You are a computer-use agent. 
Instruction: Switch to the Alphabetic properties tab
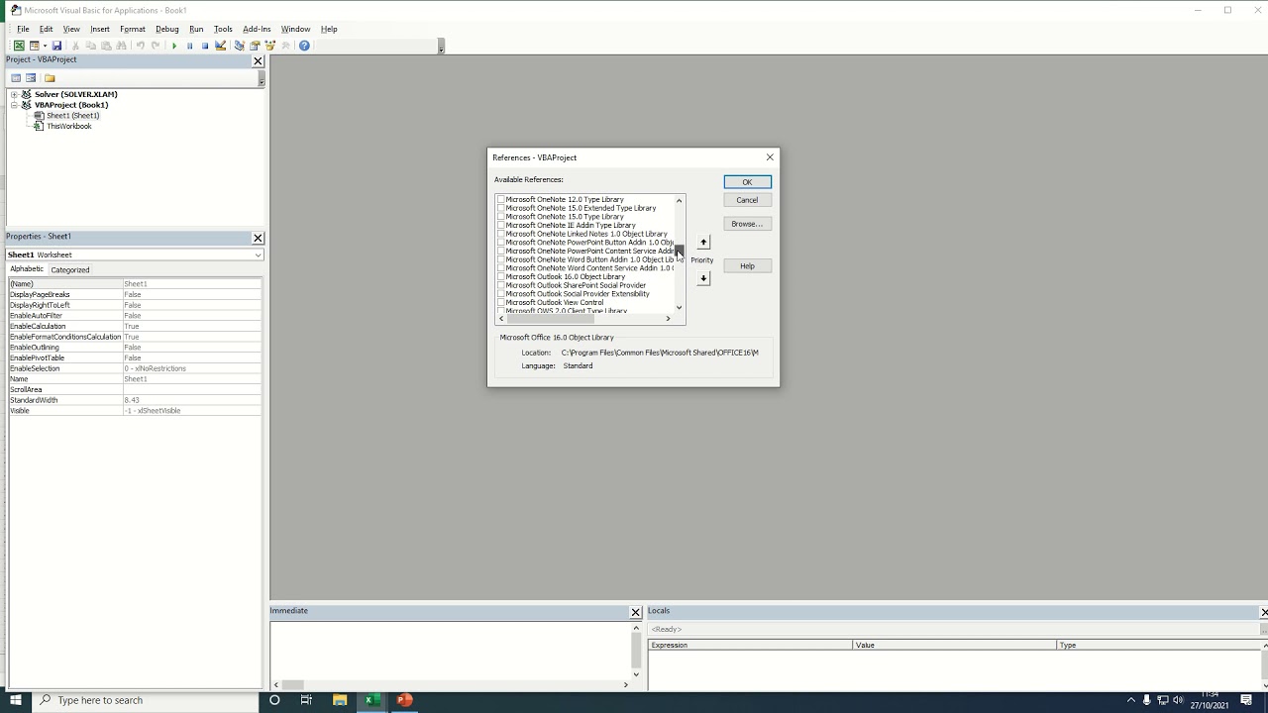click(27, 269)
